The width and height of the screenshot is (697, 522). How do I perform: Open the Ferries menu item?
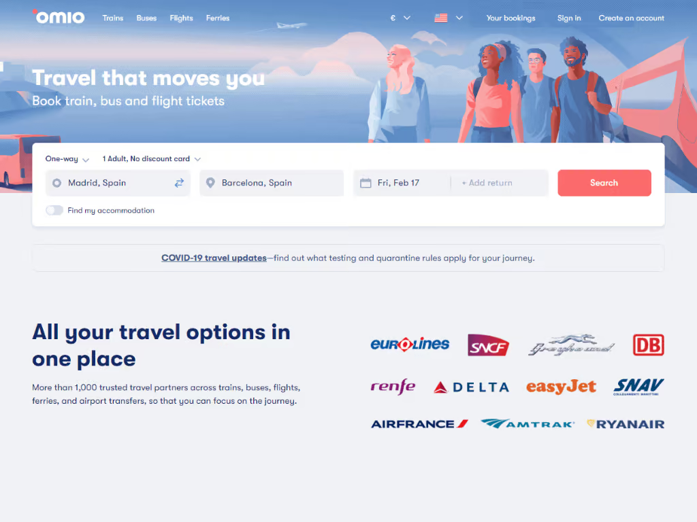point(218,18)
